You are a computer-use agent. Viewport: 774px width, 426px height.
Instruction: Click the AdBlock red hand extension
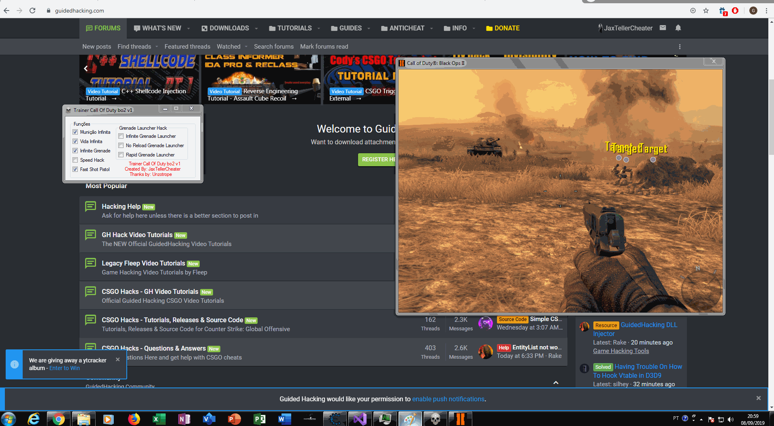tap(735, 11)
